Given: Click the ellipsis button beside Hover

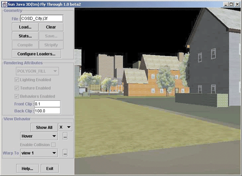Looking at the screenshot, I should coord(65,136).
